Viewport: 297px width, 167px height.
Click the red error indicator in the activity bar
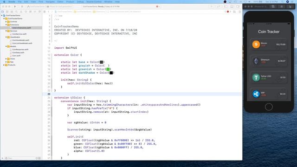tap(157, 6)
